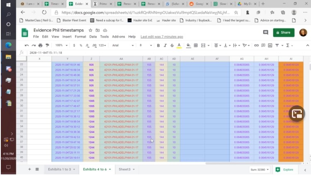Decrease decimal places

(x=87, y=45)
